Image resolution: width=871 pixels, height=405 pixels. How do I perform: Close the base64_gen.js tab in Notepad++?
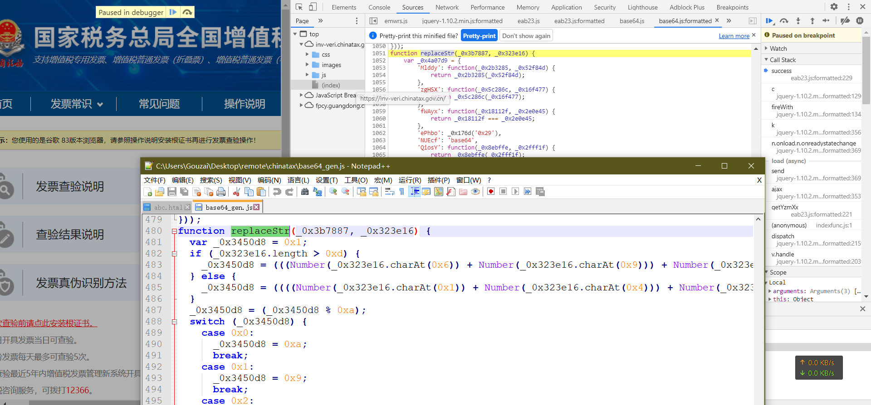256,207
